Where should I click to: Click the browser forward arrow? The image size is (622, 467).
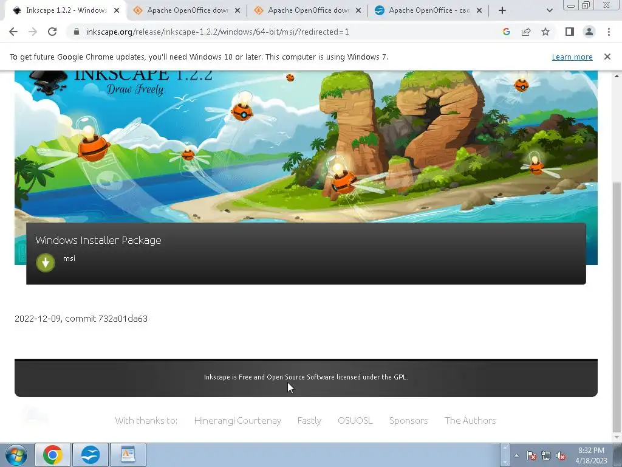pos(33,32)
